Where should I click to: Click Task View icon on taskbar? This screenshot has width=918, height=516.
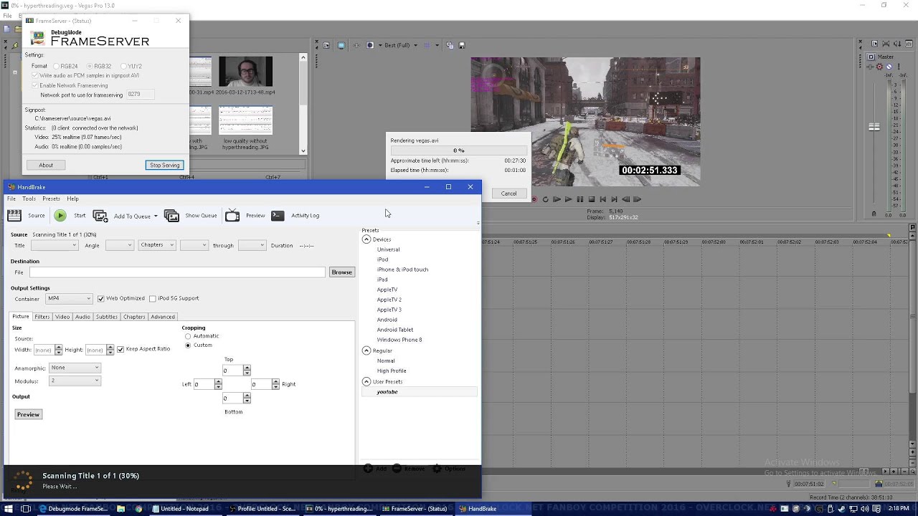26,509
